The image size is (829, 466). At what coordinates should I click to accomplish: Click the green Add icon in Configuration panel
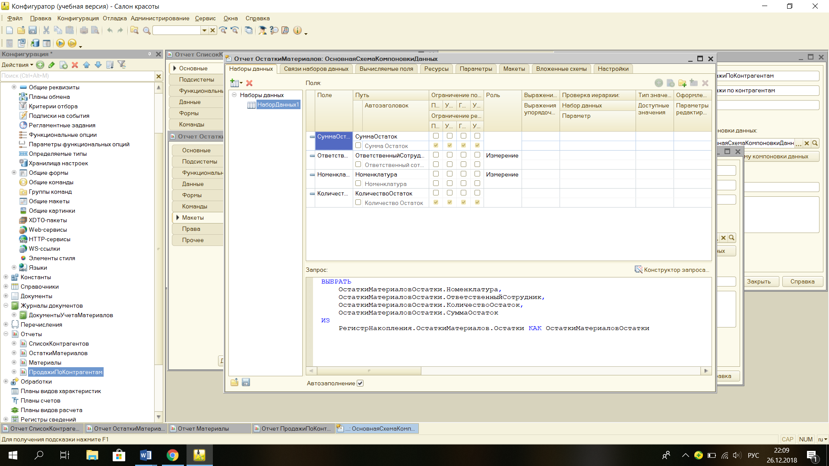pyautogui.click(x=40, y=65)
